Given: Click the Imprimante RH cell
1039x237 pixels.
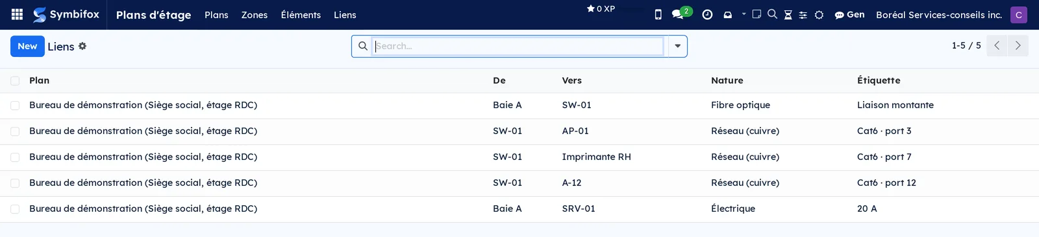Looking at the screenshot, I should [596, 157].
